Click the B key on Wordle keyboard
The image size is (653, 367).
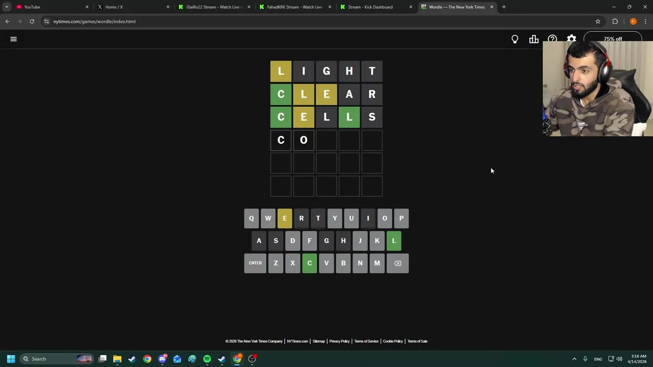[343, 263]
